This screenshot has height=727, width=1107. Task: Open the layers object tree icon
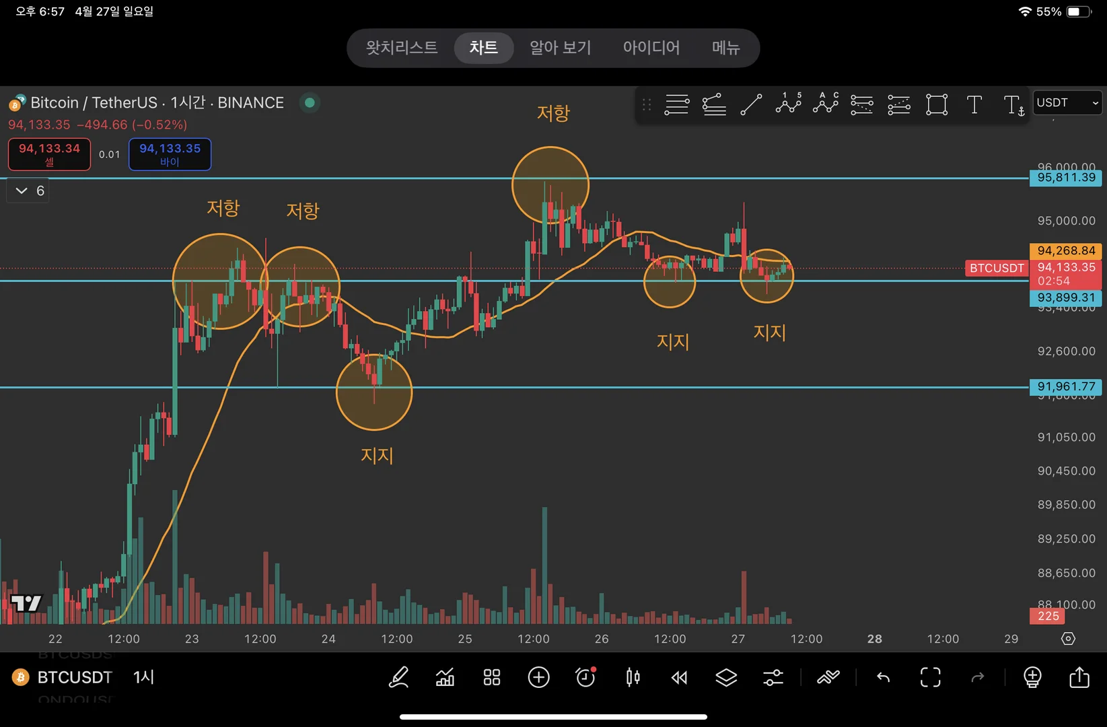726,677
